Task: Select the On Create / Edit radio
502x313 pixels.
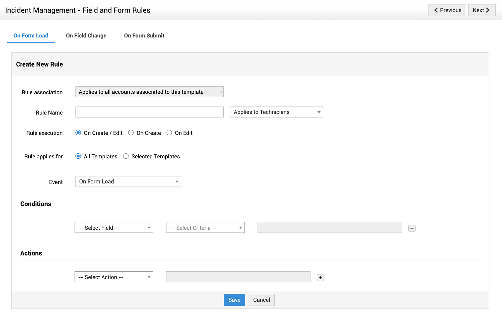Action: click(78, 133)
